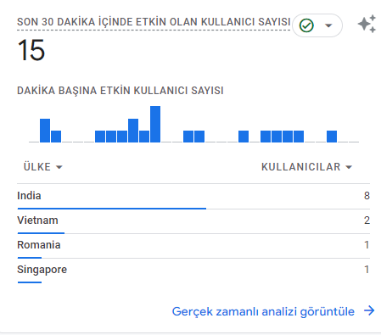
Task: Open the ÜLKE dimension dropdown
Action: [43, 167]
